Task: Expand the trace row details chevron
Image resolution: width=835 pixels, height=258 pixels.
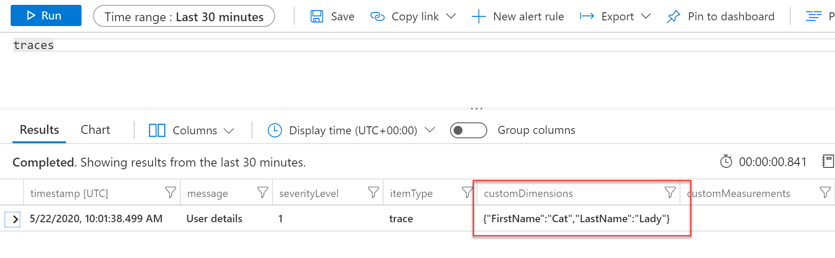Action: click(x=15, y=218)
